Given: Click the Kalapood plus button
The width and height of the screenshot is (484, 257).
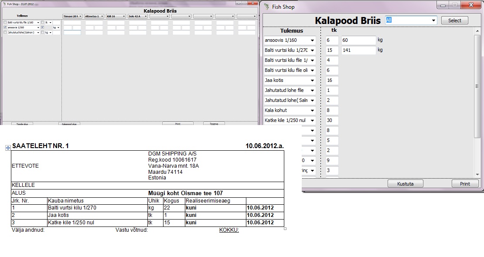Looking at the screenshot, I should click(x=69, y=124).
